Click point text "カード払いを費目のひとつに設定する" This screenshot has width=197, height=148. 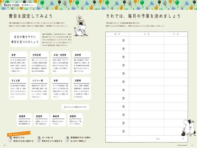click(52, 139)
